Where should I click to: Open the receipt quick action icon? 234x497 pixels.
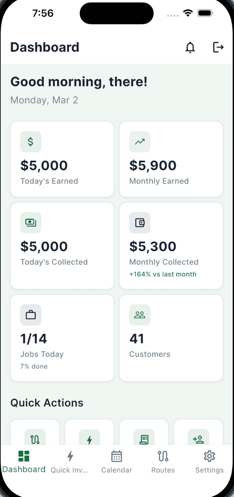144,438
